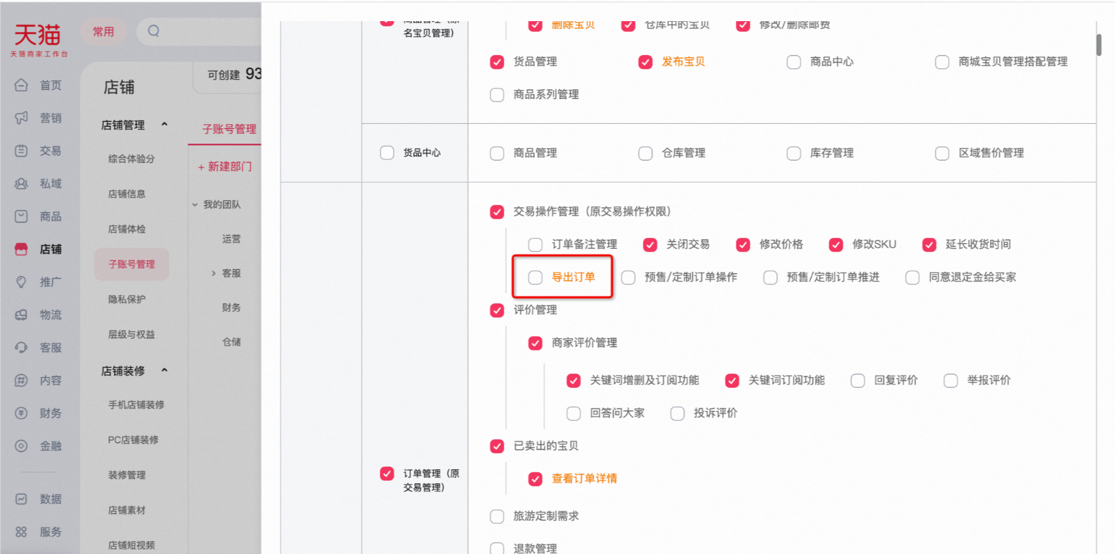Uncheck the 发布宝贝 checkbox
The image size is (1115, 554).
[x=646, y=62]
